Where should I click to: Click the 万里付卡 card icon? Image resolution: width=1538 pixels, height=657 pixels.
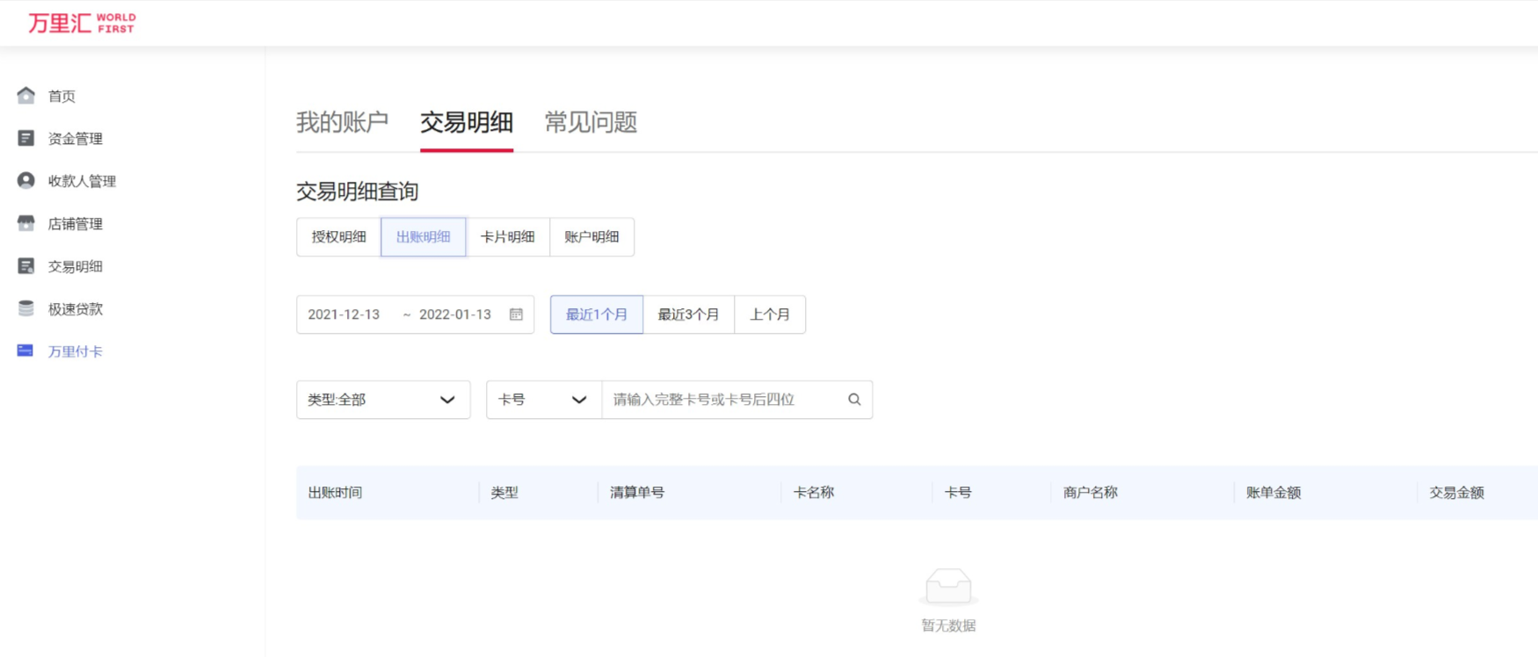point(25,350)
